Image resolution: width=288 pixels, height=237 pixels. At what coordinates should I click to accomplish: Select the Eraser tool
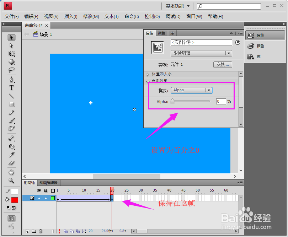(11, 163)
